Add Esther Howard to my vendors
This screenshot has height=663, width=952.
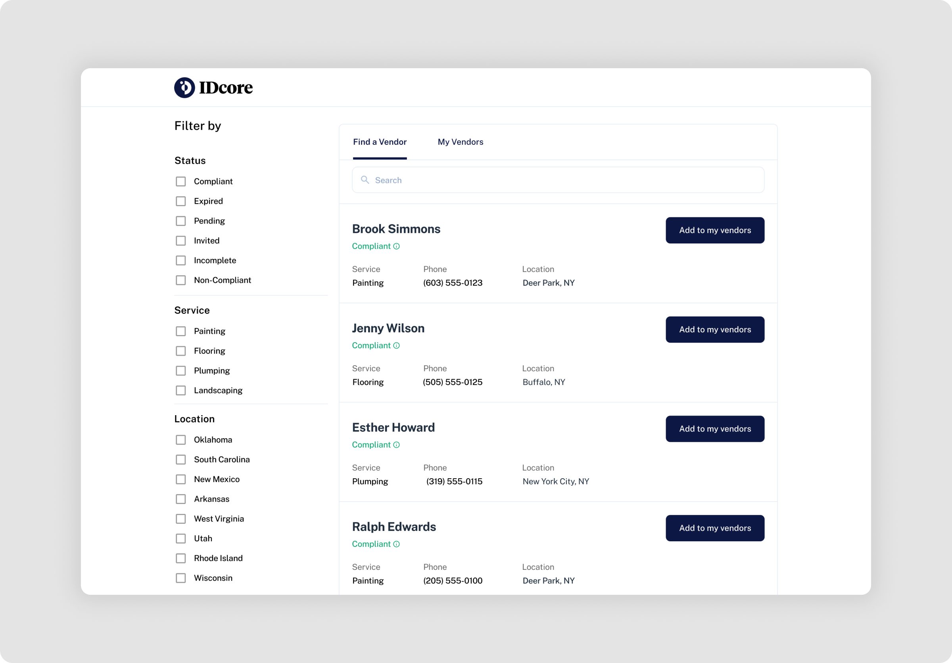pyautogui.click(x=714, y=429)
